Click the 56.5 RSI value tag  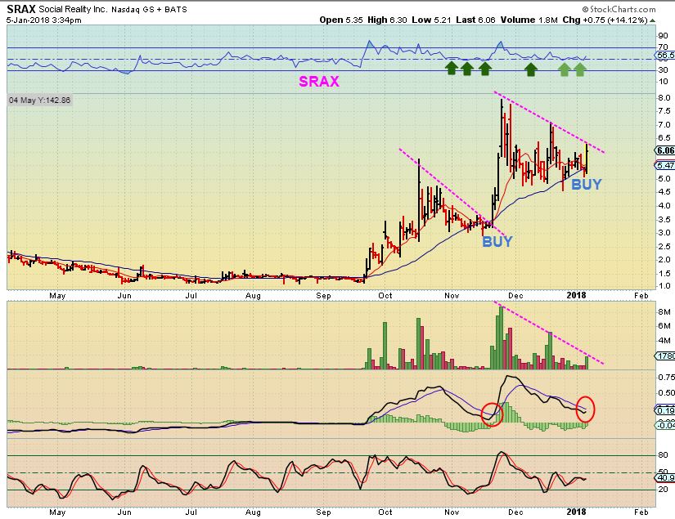tap(664, 56)
